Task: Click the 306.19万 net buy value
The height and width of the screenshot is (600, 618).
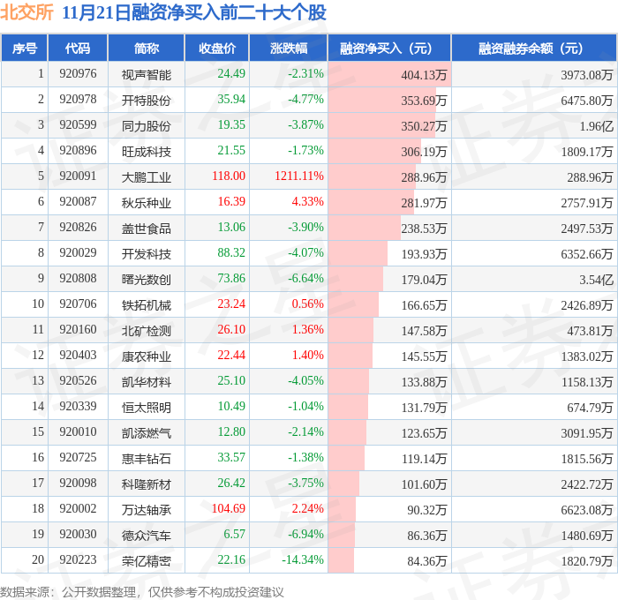Action: 424,152
